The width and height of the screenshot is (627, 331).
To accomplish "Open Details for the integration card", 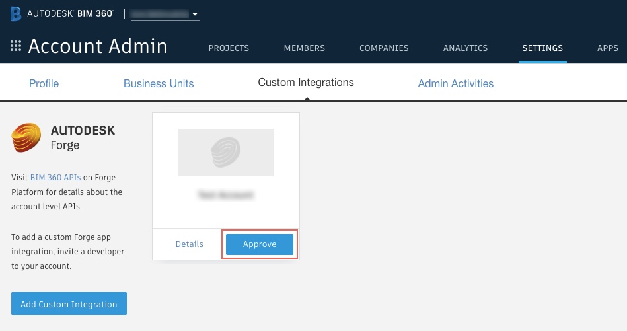I will click(190, 244).
